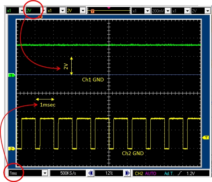Click the scroll-right double arrow button
The image size is (212, 182).
click(127, 173)
